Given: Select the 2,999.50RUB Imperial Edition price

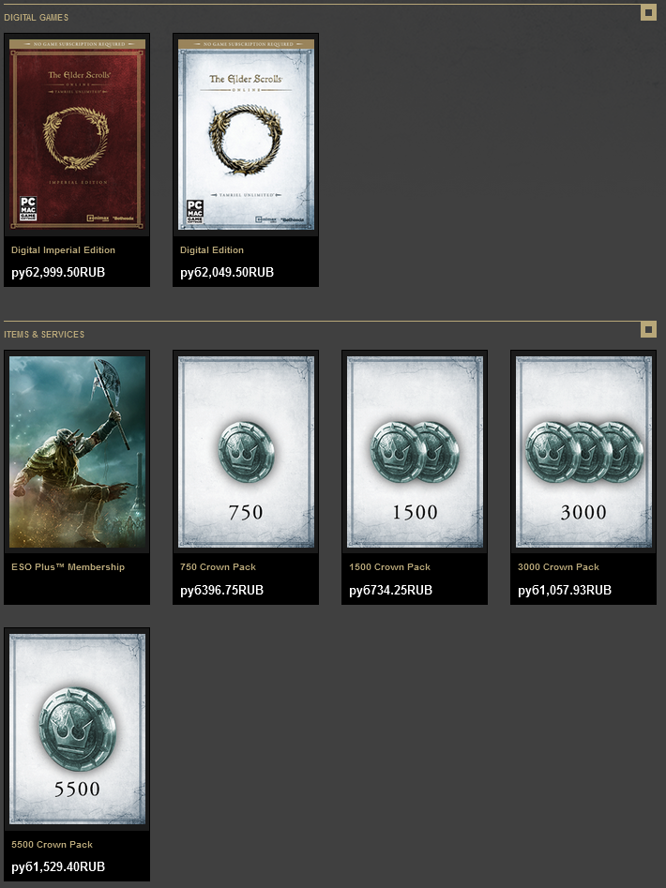Looking at the screenshot, I should click(x=58, y=273).
